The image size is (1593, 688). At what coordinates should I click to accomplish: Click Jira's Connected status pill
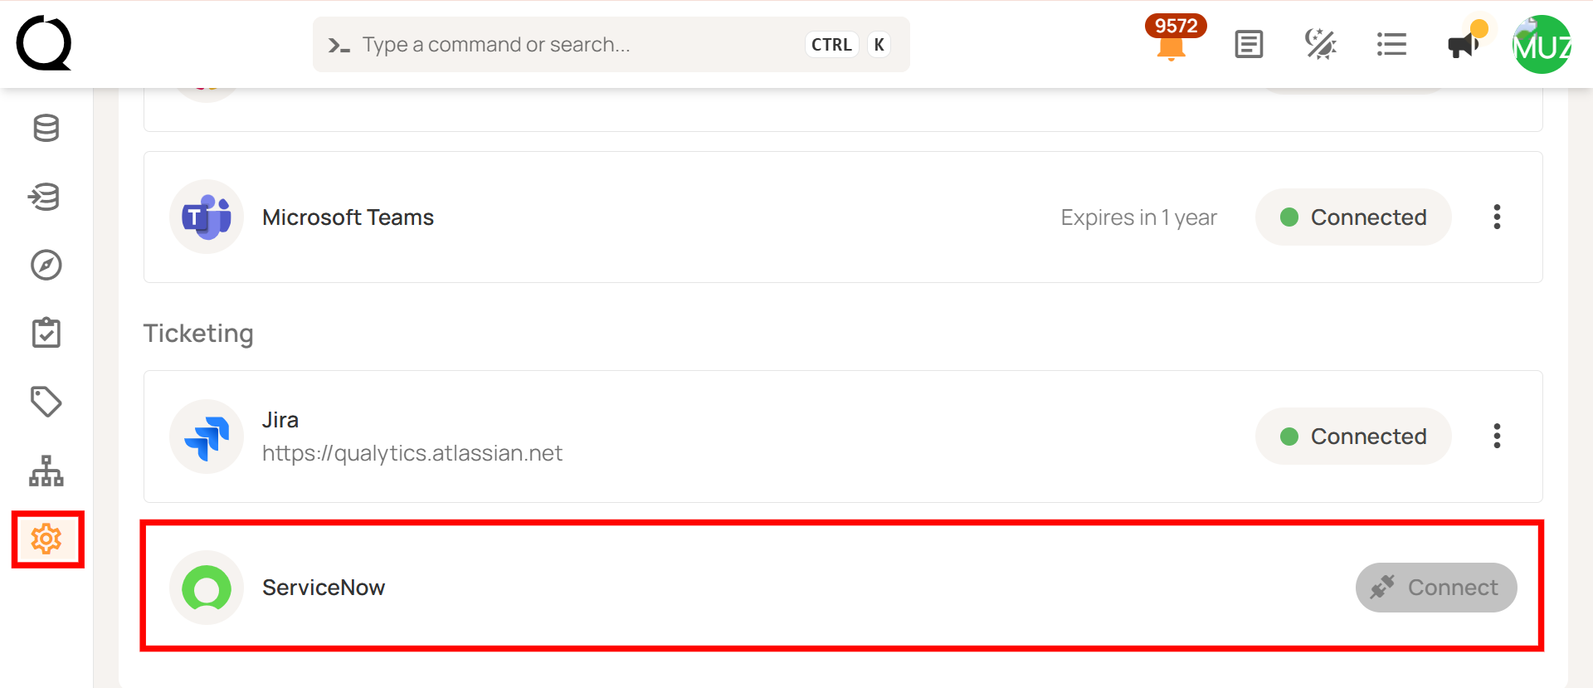(1352, 436)
